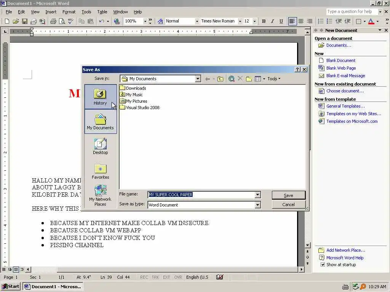Screen dimensions: 390x292
Task: Toggle Italic formatting
Action: (x=272, y=21)
